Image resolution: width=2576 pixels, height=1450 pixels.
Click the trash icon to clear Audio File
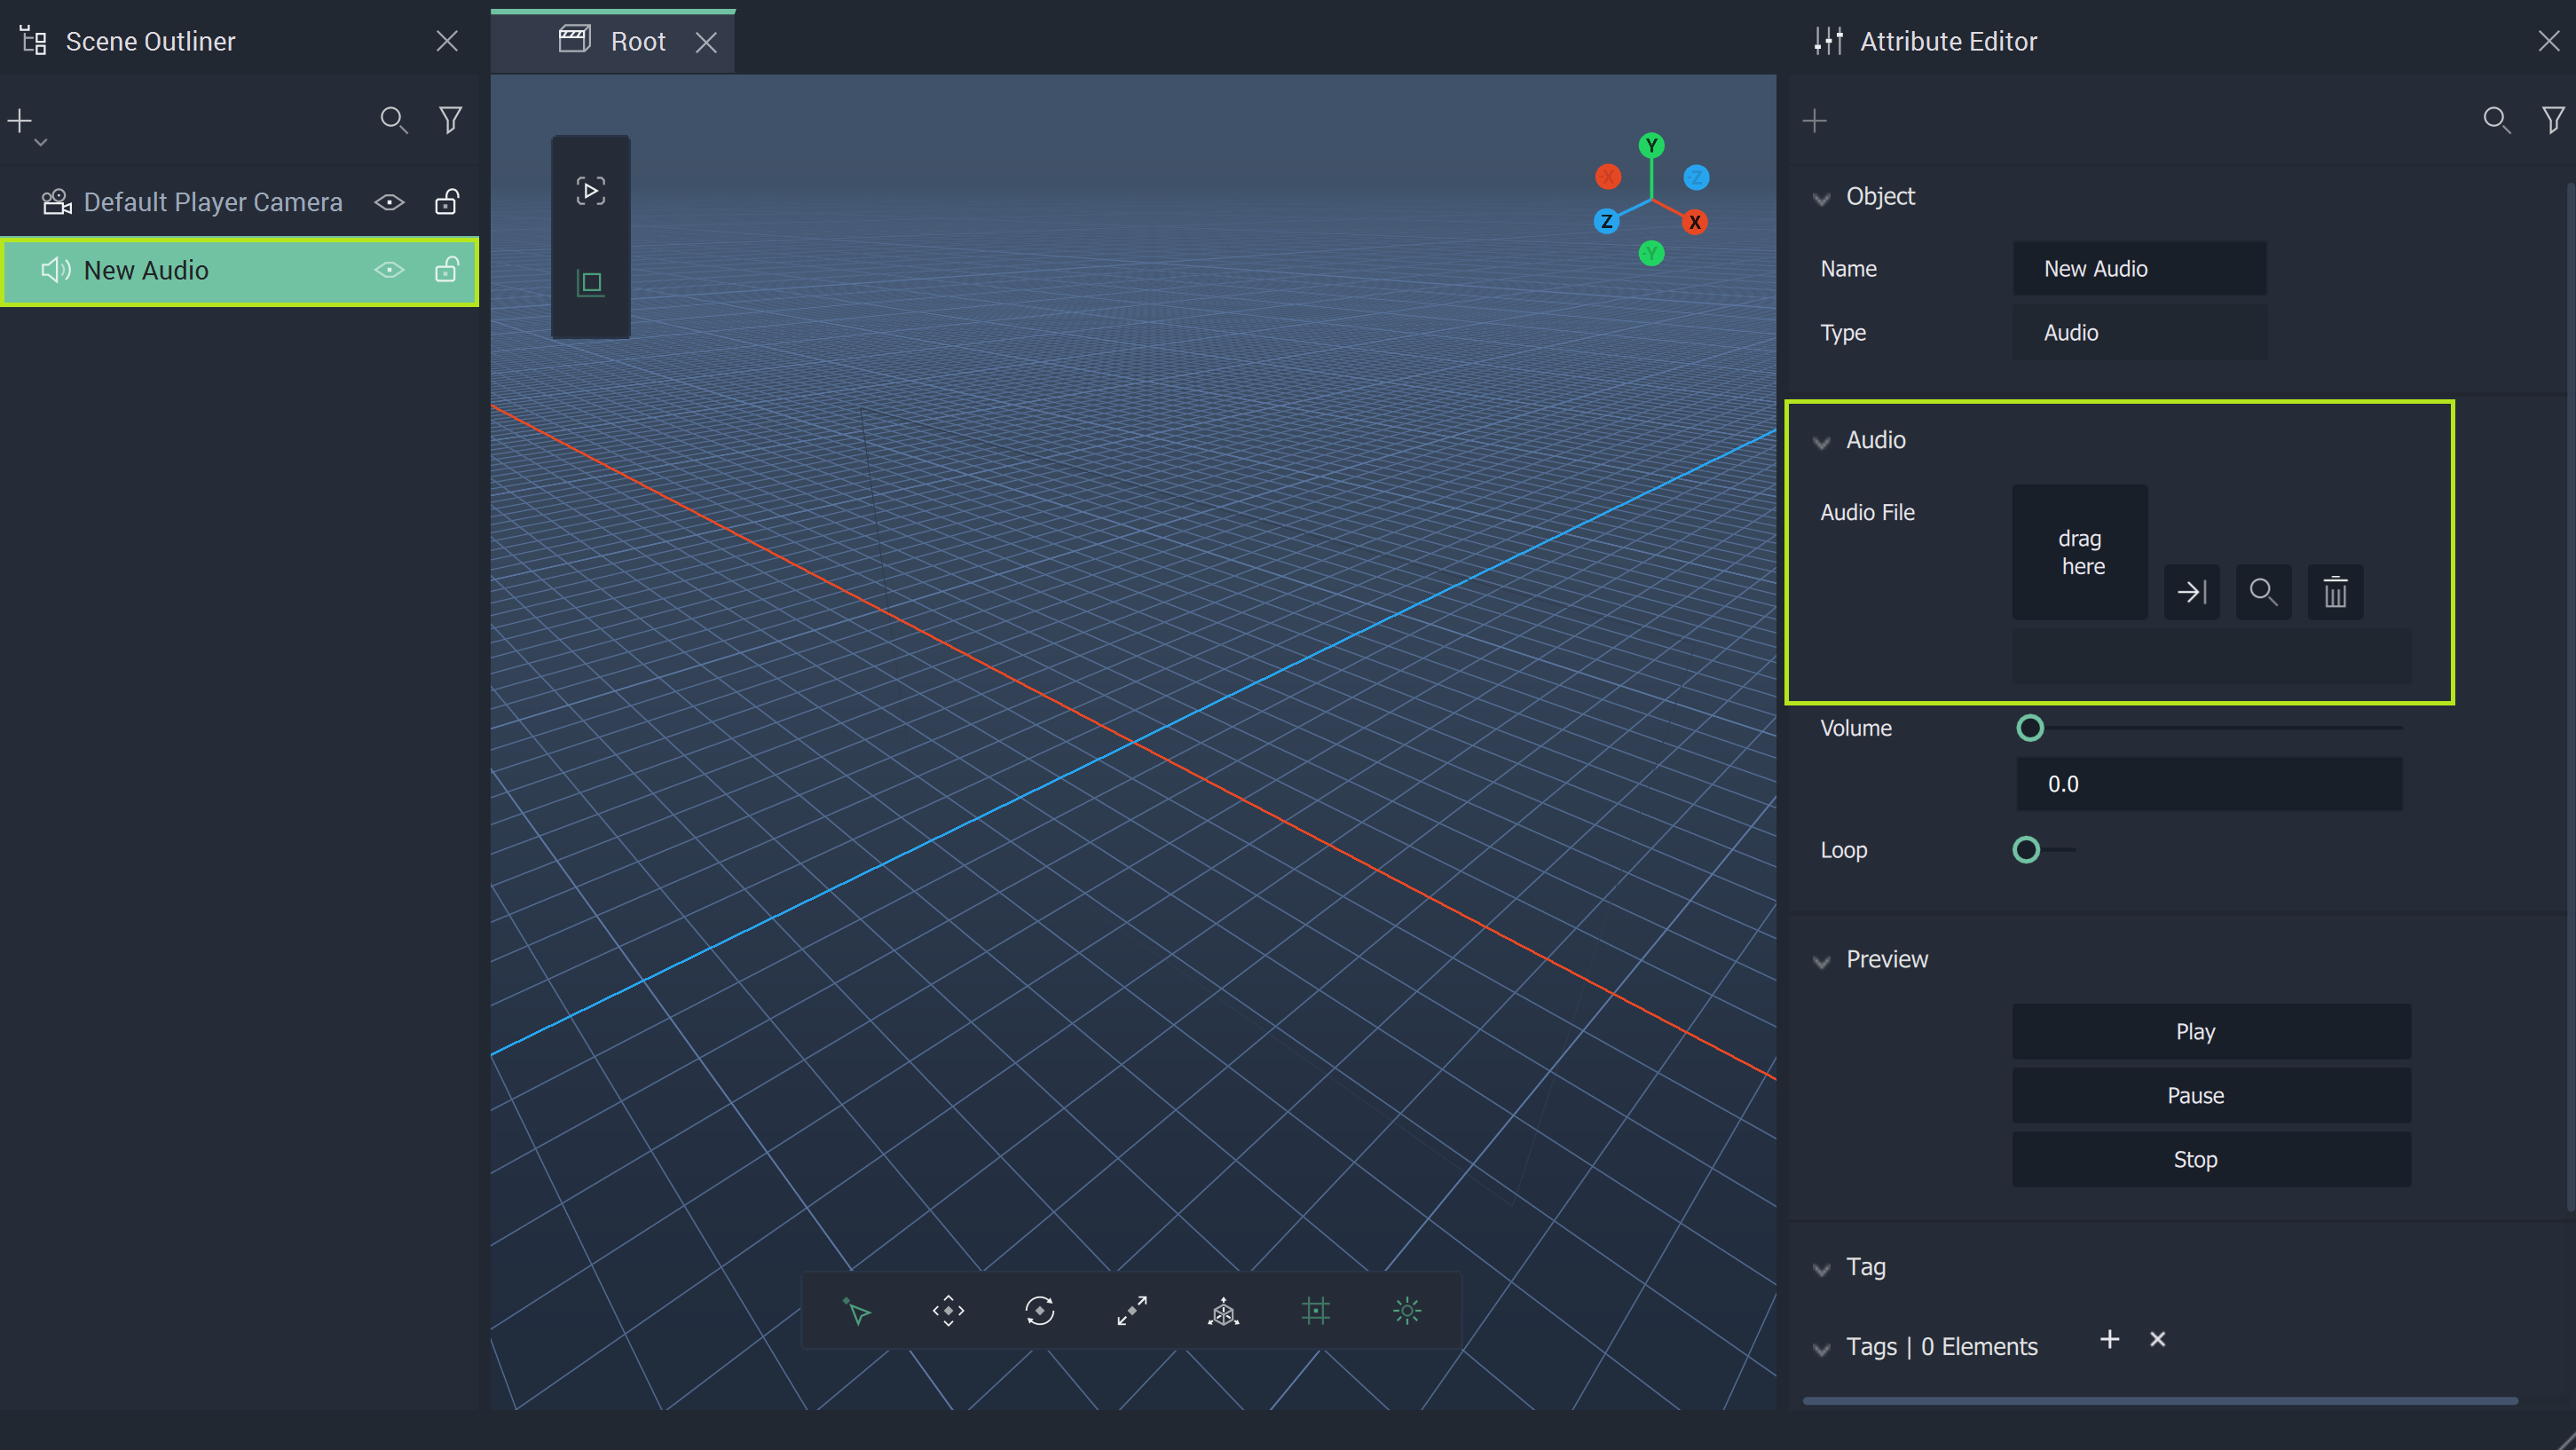(x=2335, y=592)
